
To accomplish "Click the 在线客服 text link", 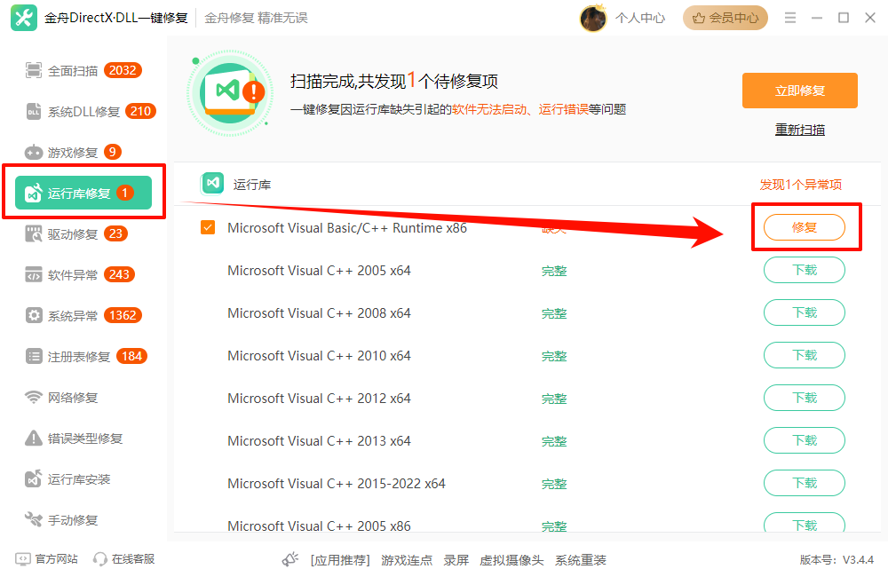I will [x=133, y=559].
